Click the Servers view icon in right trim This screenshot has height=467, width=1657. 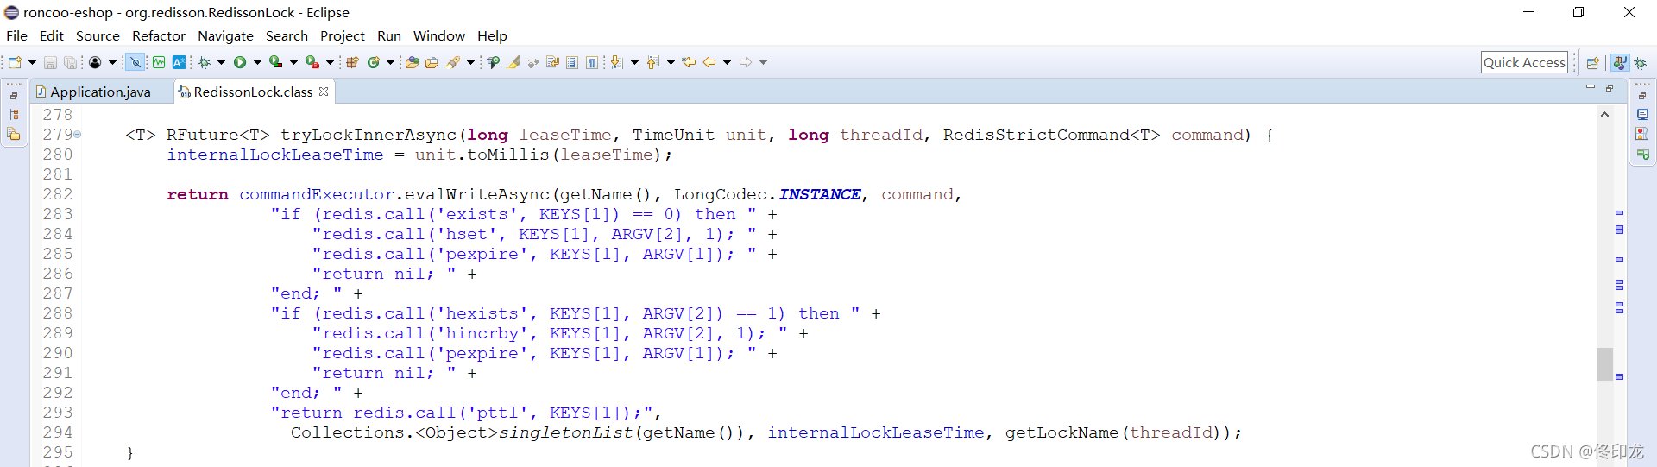pos(1642,155)
